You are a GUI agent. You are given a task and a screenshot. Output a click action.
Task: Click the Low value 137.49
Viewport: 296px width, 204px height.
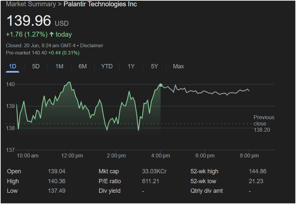57,191
